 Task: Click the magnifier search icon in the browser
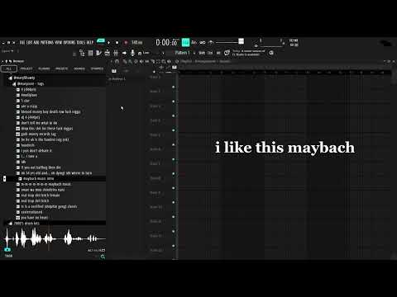[x=103, y=257]
